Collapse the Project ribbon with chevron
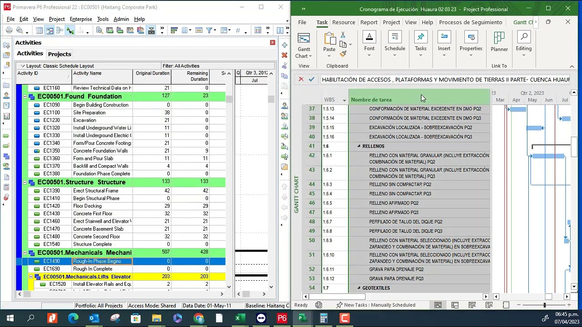Image resolution: width=582 pixels, height=327 pixels. tap(572, 66)
